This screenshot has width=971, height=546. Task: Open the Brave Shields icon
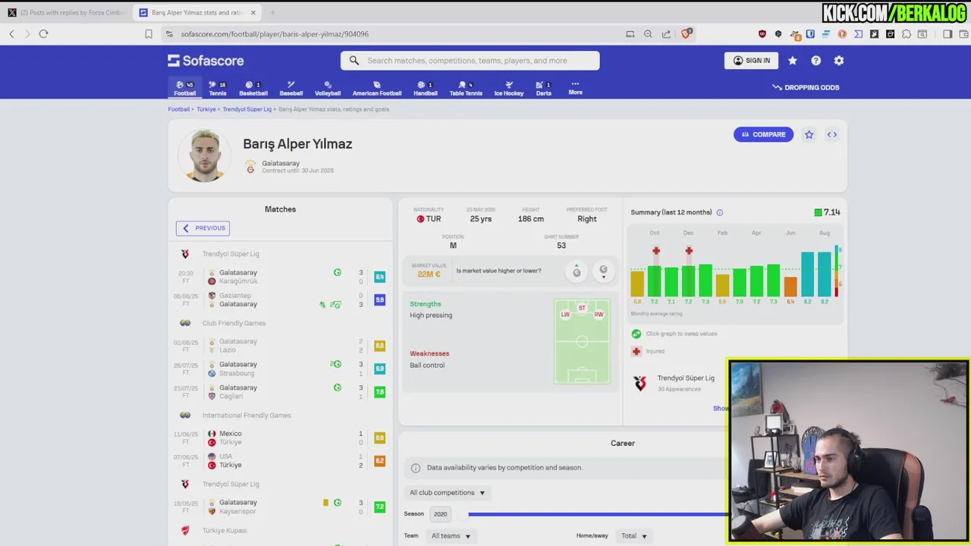686,33
